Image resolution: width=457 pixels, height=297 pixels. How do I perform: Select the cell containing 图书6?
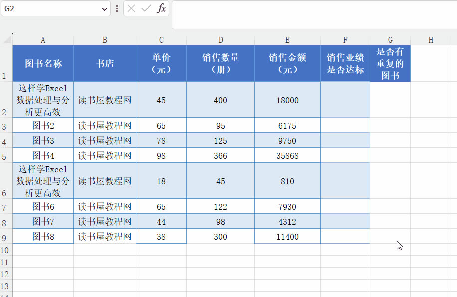42,206
